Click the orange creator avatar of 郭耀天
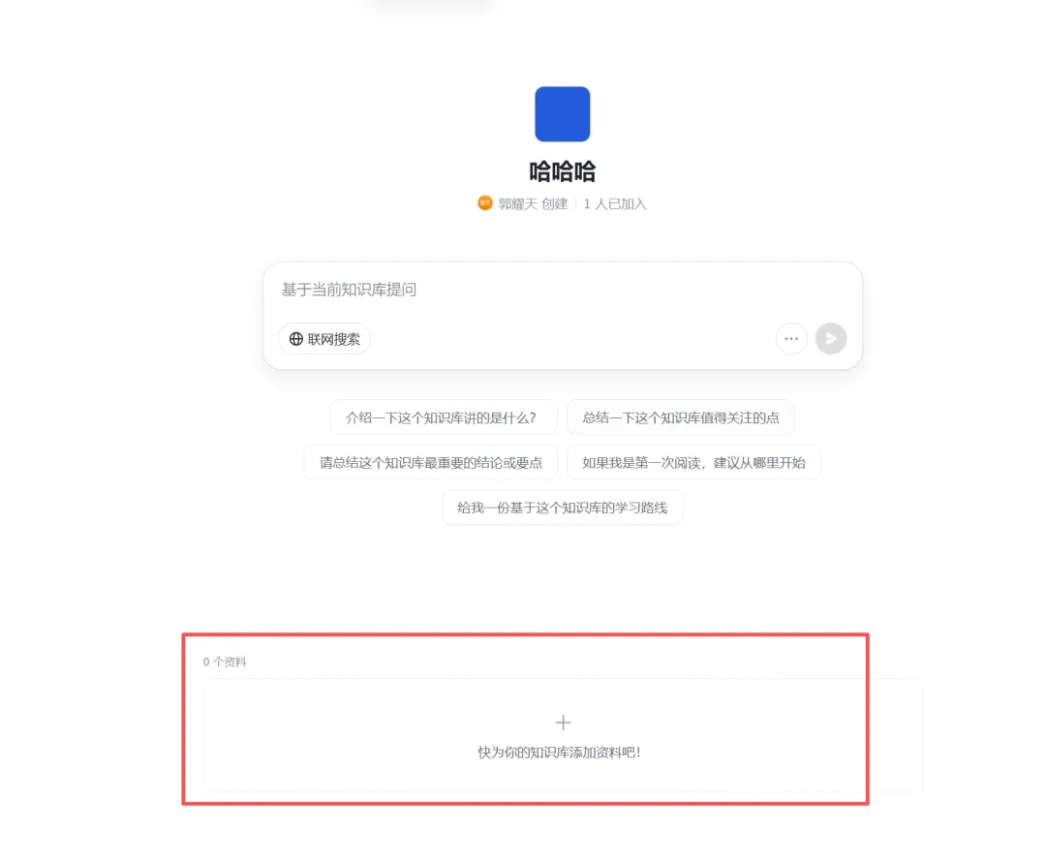Viewport: 1046px width, 863px height. click(x=485, y=202)
